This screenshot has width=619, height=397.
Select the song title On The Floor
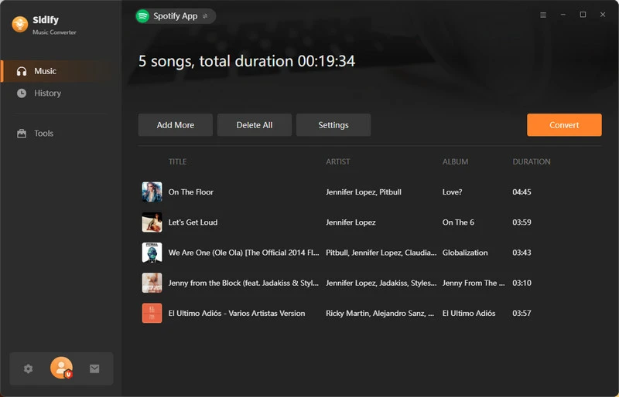pos(190,192)
